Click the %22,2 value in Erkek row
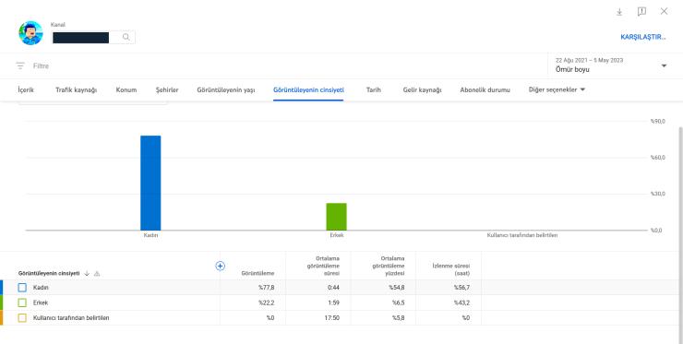Viewport: 683px width, 344px height. 266,302
